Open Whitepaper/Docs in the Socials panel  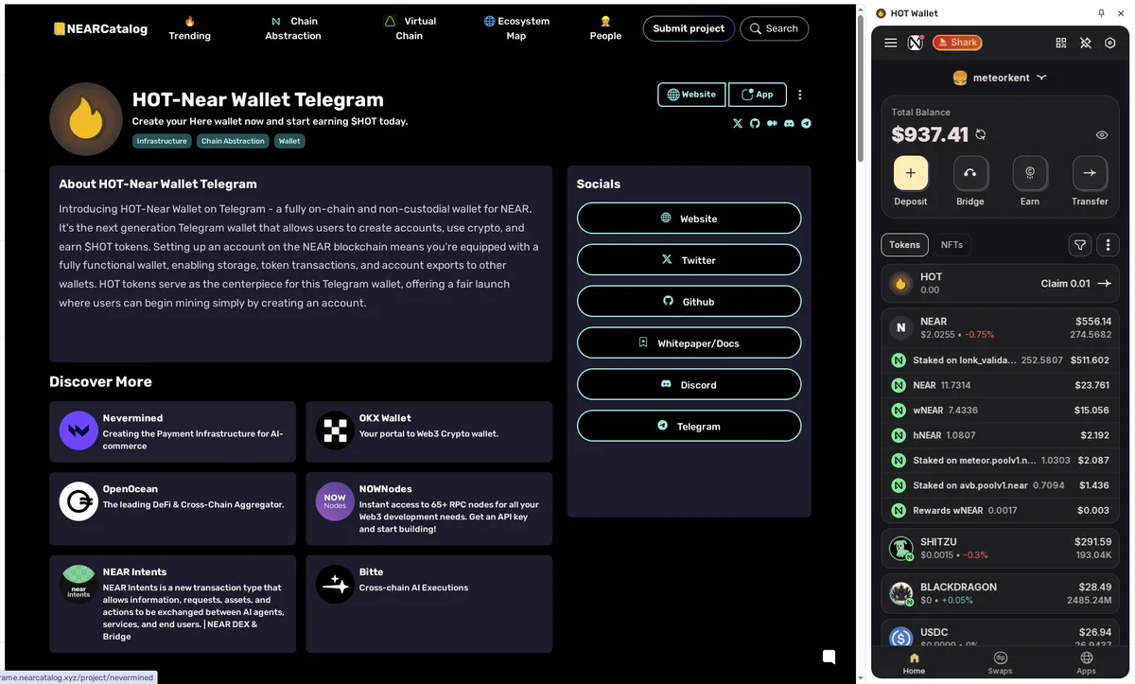point(689,343)
